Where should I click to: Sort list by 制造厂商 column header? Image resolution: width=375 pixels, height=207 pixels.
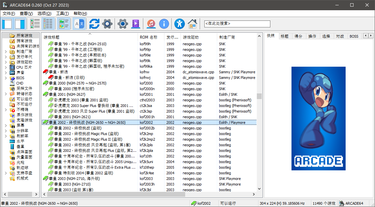point(237,37)
